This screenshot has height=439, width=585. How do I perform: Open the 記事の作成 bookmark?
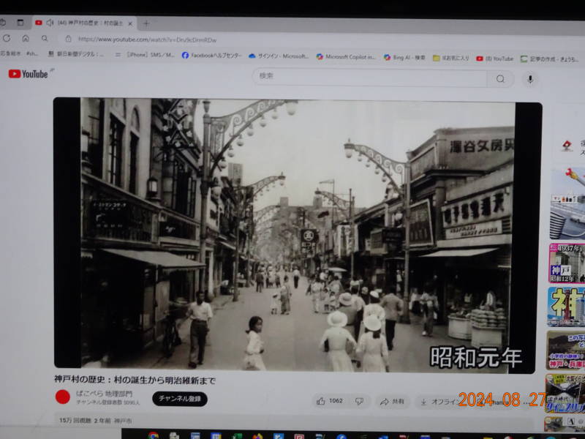tap(550, 59)
